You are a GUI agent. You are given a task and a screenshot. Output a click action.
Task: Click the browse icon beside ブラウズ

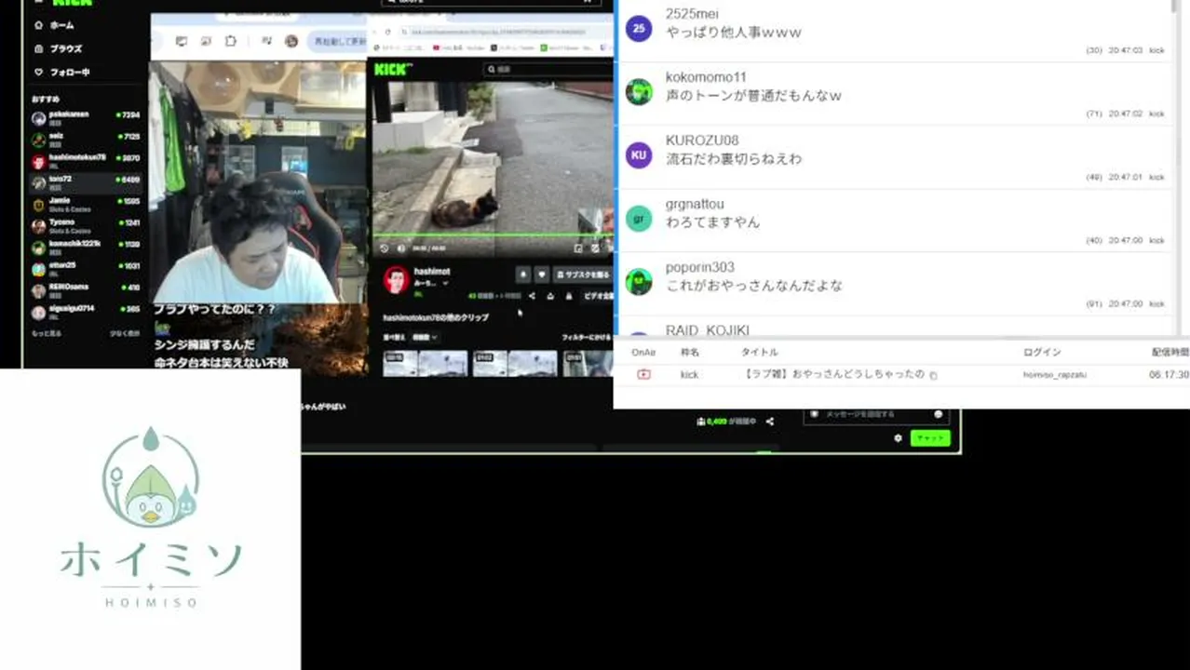[x=38, y=48]
